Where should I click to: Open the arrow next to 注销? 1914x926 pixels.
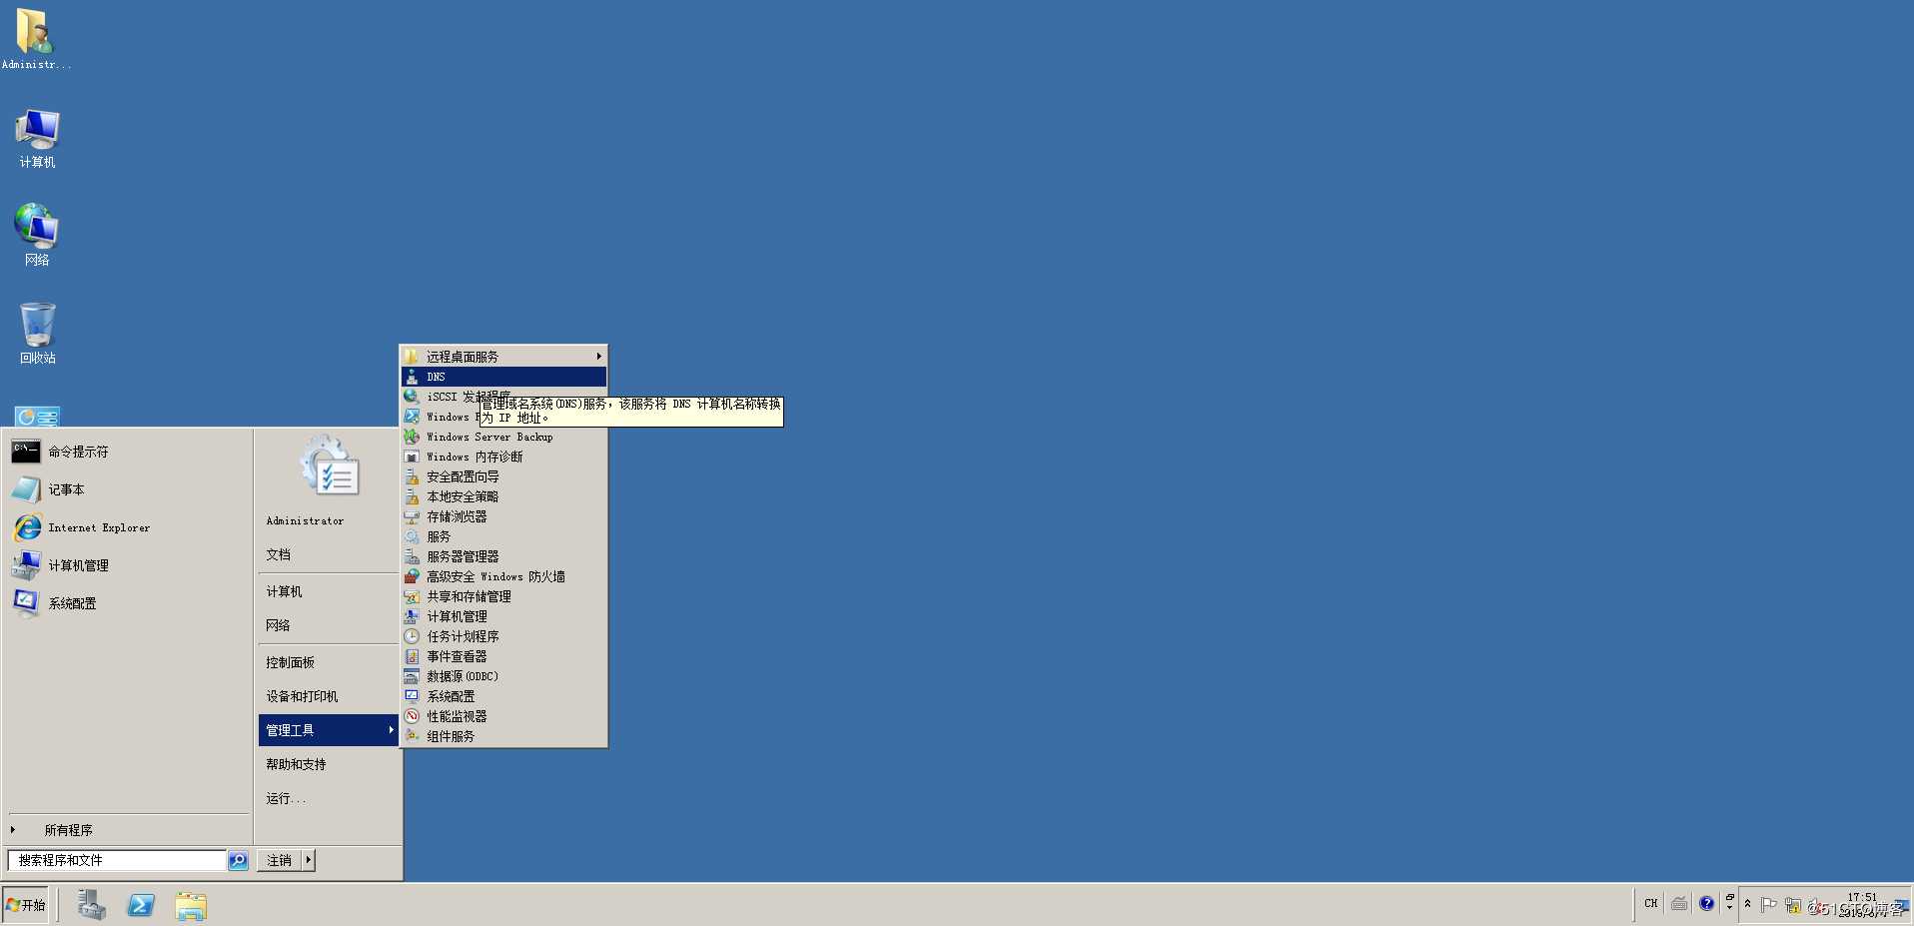pos(308,860)
